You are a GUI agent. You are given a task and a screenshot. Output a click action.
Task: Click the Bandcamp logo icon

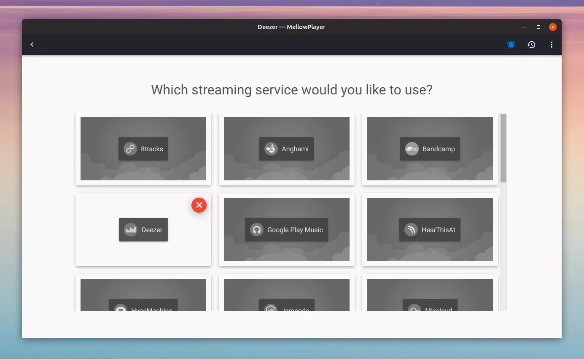click(412, 149)
